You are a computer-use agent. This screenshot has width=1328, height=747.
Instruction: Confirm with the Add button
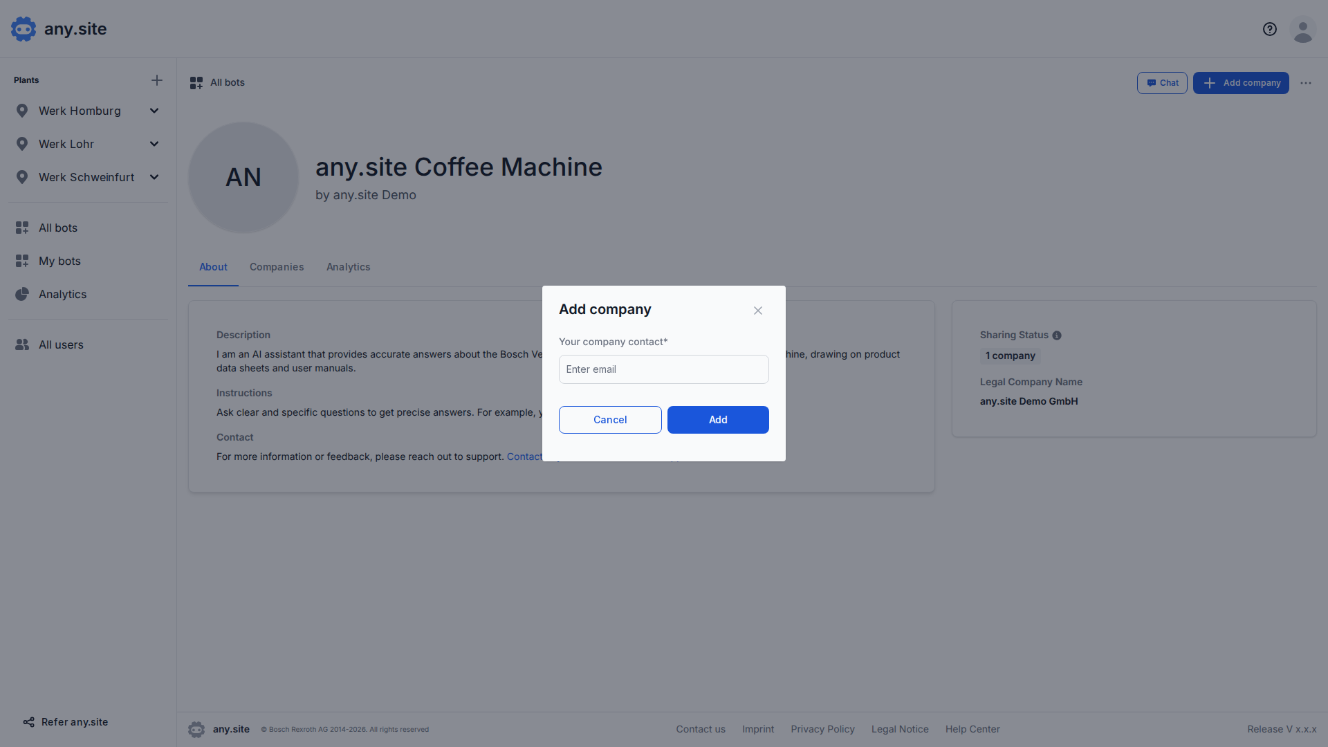point(718,420)
